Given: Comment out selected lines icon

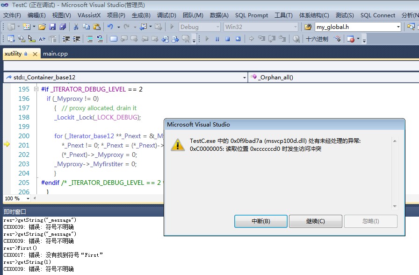Looking at the screenshot, I should point(90,39).
